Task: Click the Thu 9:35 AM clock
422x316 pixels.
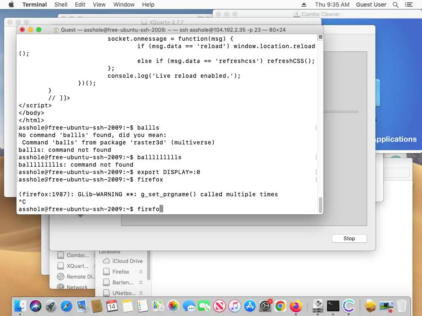Action: (332, 5)
